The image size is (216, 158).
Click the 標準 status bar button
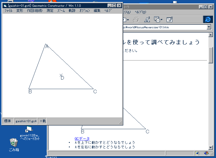click(x=8, y=121)
